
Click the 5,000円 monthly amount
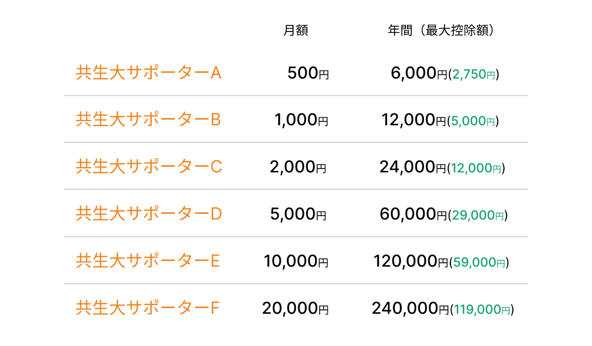coord(298,214)
